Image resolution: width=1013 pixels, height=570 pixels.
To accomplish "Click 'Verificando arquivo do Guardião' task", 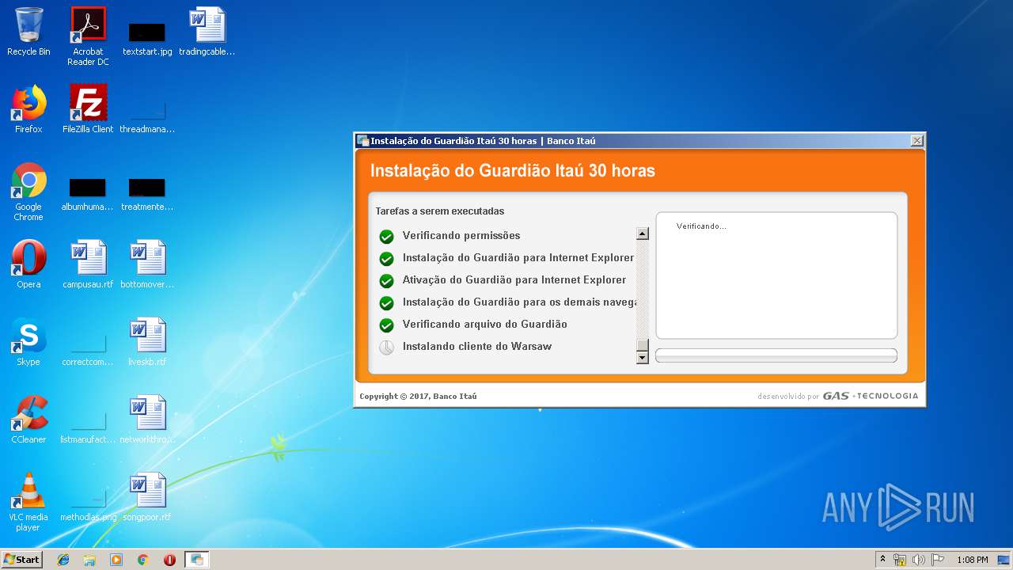I will pyautogui.click(x=485, y=324).
